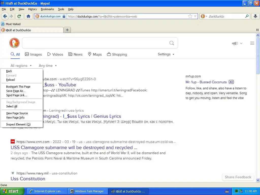260x195 pixels.
Task: Open the Tools menu
Action: 61,9
